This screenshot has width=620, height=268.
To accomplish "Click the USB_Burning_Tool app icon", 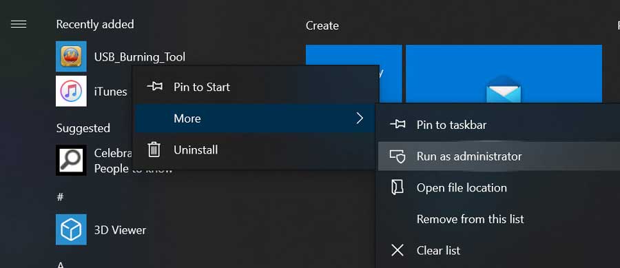I will (71, 56).
